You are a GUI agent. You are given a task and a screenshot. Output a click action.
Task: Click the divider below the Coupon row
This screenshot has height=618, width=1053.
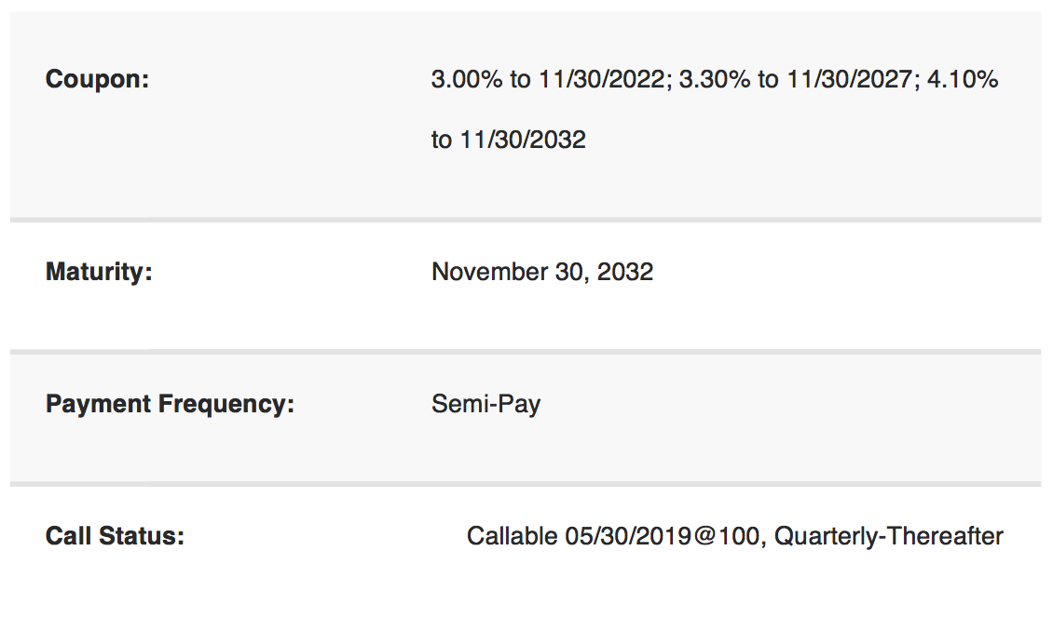click(x=526, y=220)
